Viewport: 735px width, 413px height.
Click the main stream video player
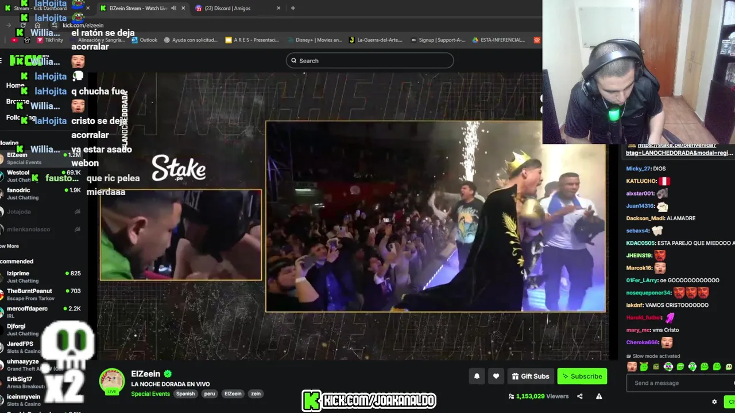pos(354,217)
